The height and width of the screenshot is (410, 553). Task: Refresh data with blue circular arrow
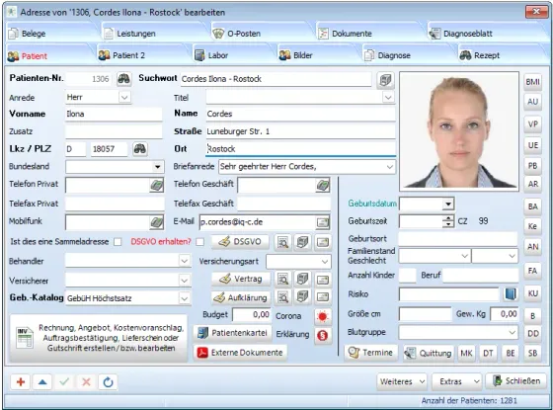click(108, 381)
